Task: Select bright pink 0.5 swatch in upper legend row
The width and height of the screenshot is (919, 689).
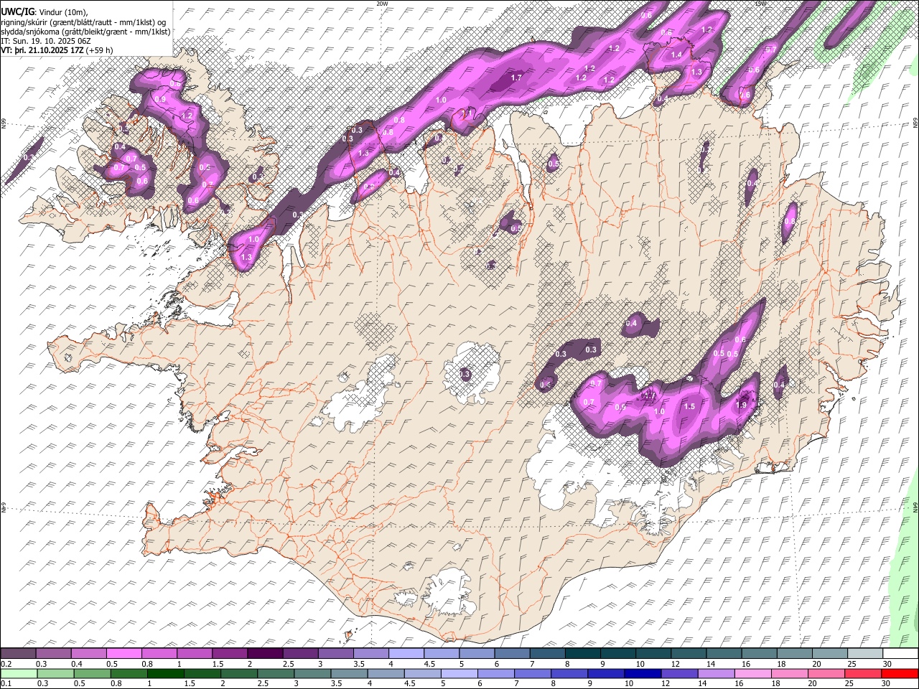Action: click(x=123, y=654)
